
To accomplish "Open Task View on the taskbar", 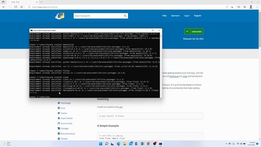I will pyautogui.click(x=113, y=144).
